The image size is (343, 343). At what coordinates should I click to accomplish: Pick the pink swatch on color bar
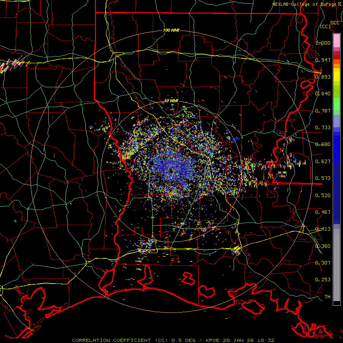pos(337,41)
